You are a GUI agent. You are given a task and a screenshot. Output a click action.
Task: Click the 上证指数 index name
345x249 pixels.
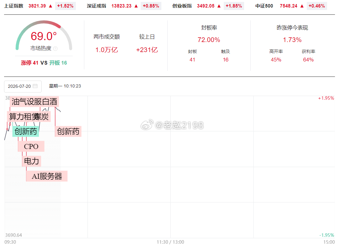click(14, 6)
